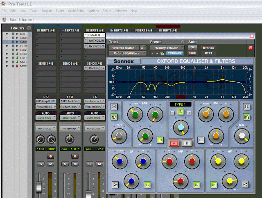Screen dimensions: 262x198
Task: Click the cyan master gain knob
Action: pos(181,128)
